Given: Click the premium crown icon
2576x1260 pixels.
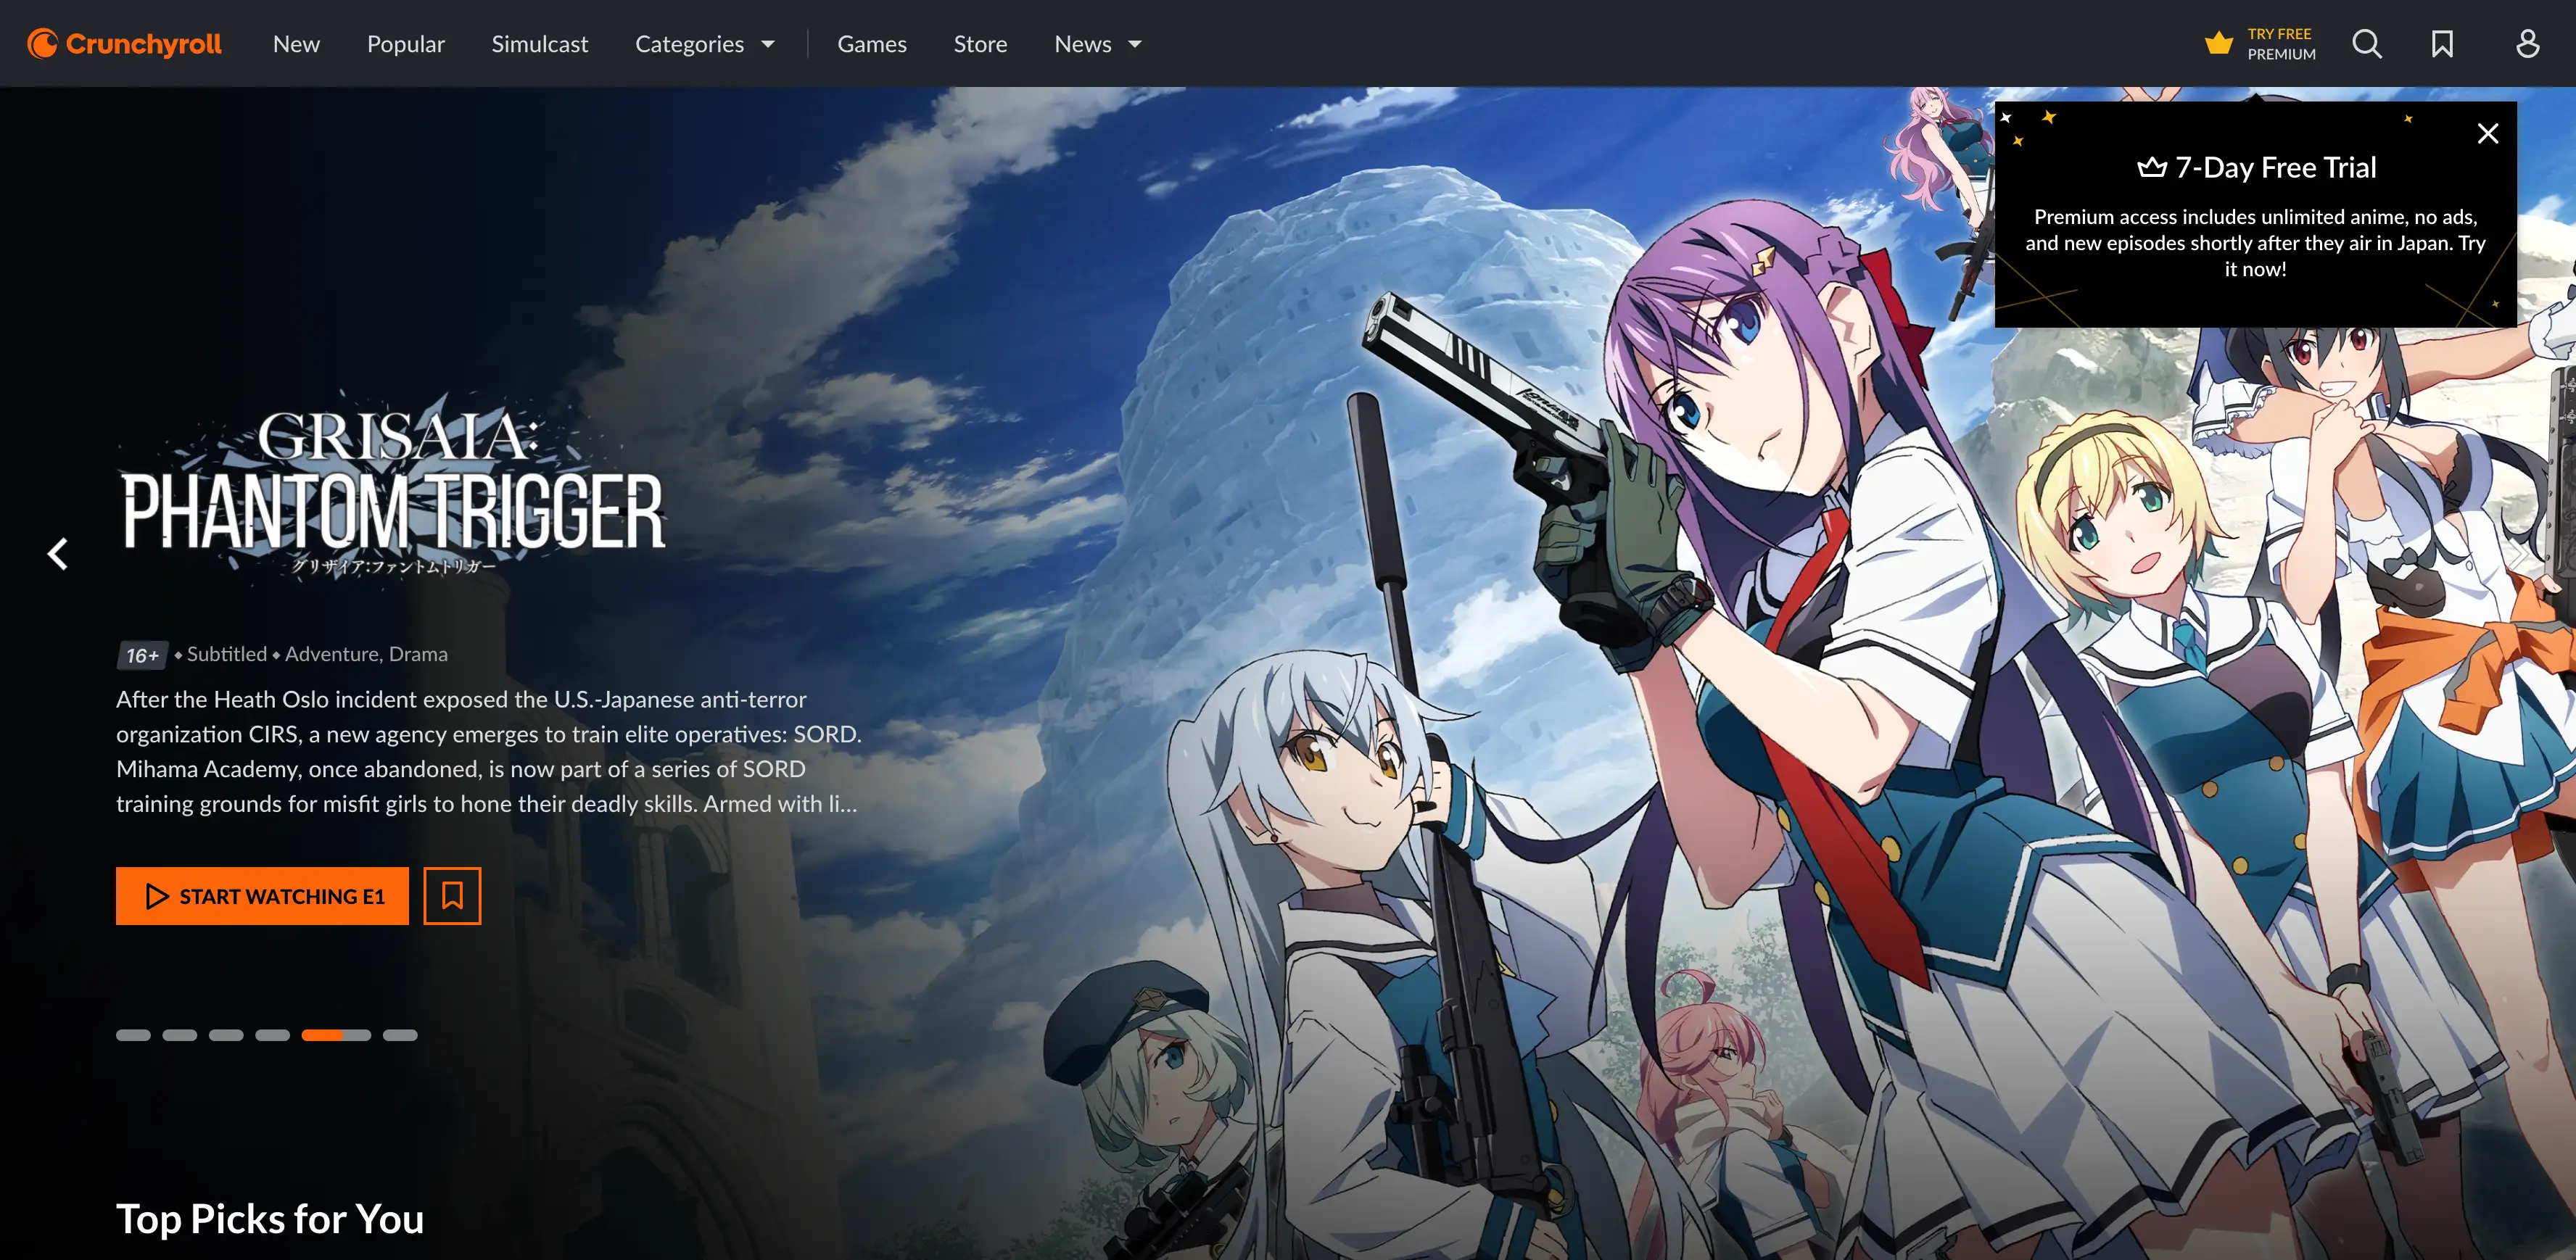Looking at the screenshot, I should [x=2218, y=43].
